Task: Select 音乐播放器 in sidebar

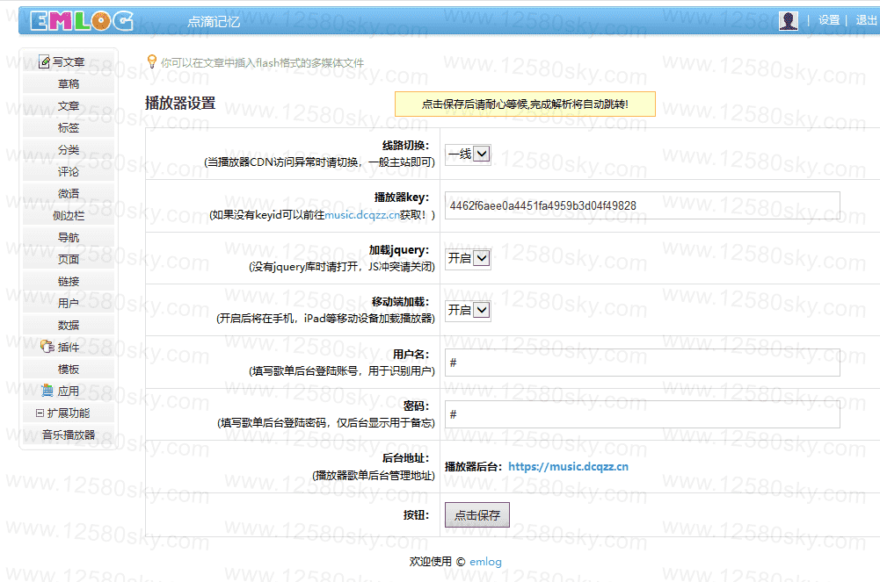Action: pos(69,435)
